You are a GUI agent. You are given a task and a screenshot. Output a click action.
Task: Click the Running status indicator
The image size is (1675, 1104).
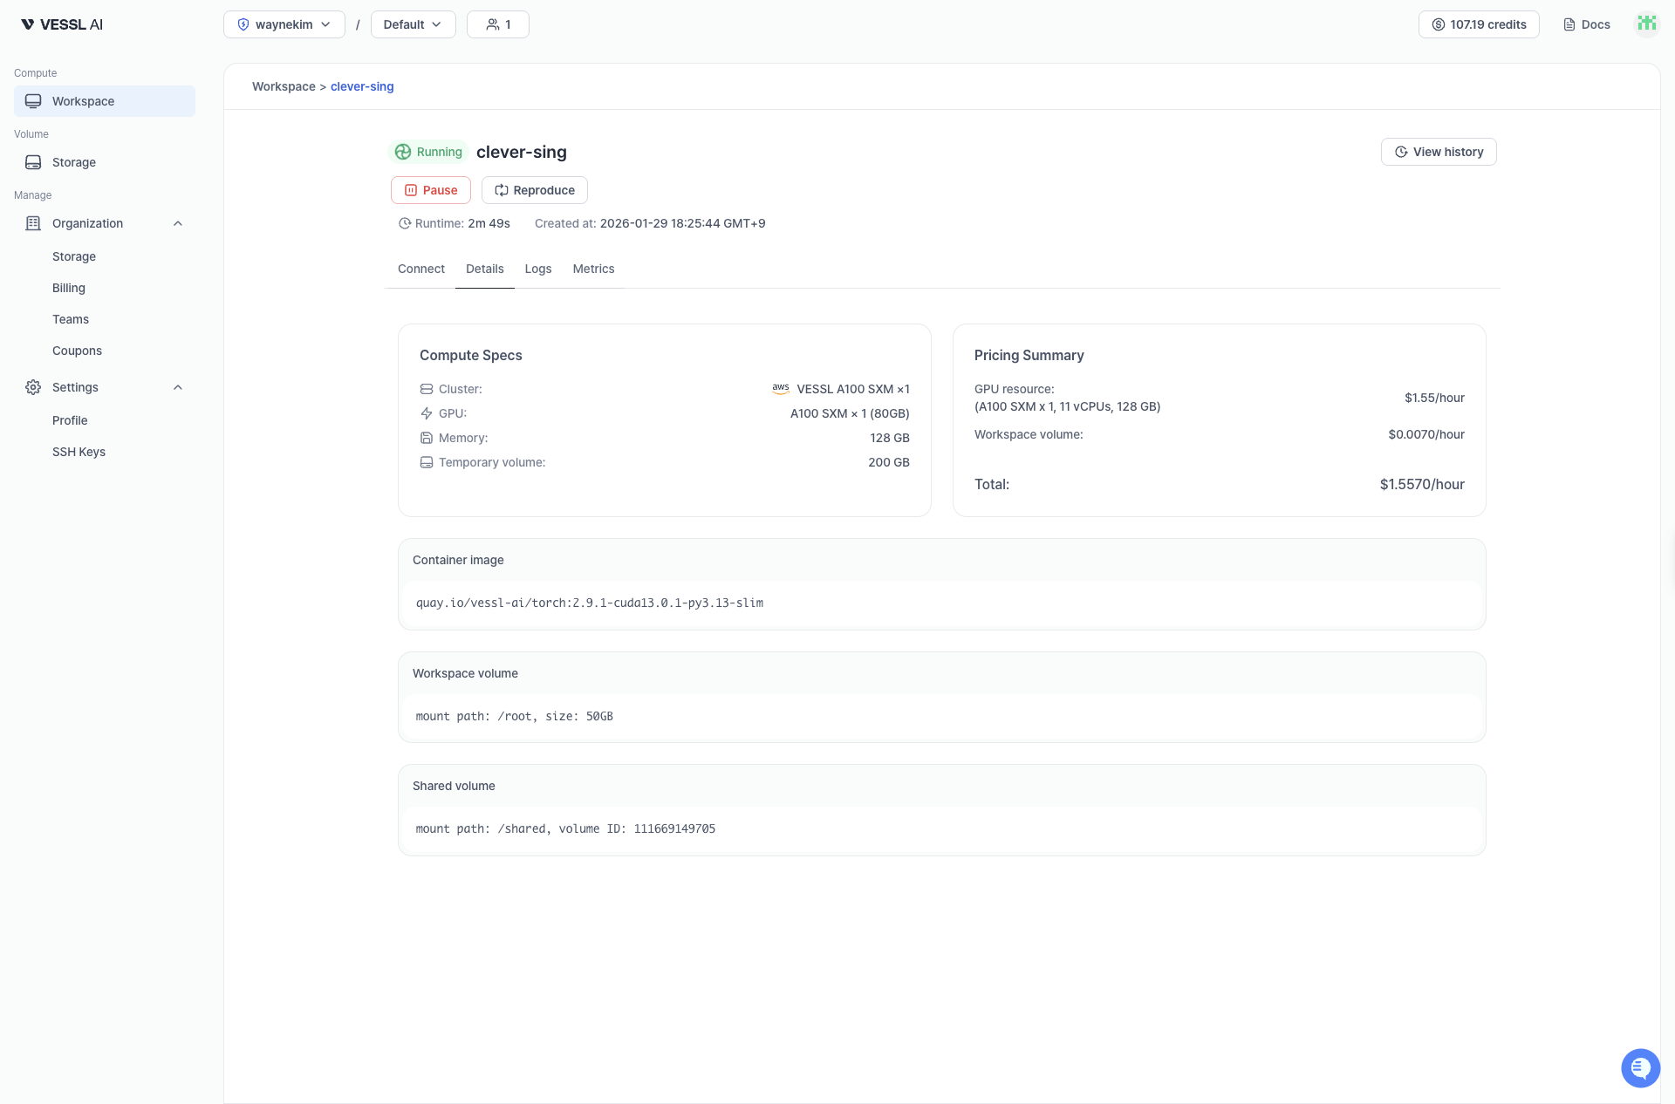point(428,151)
